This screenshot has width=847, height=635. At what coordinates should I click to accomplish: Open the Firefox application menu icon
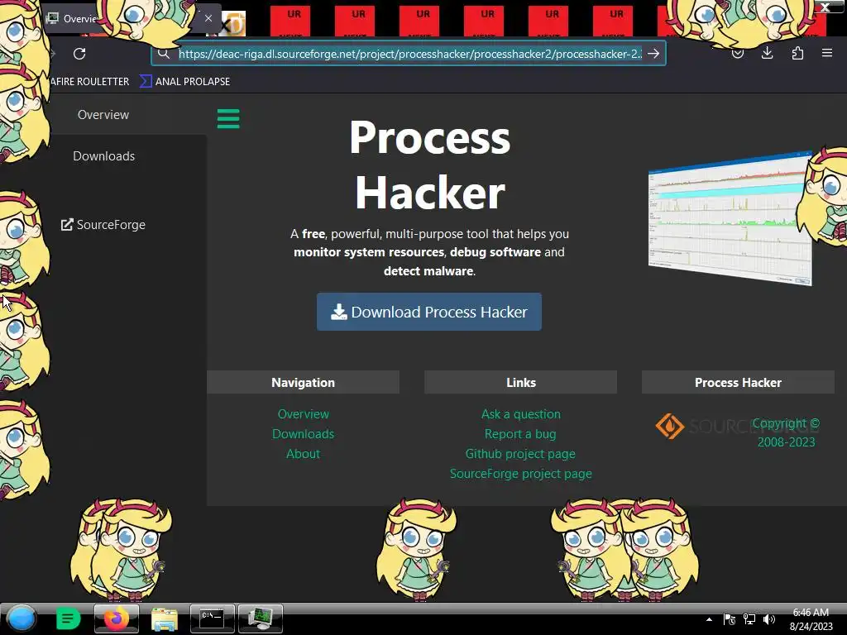[826, 53]
